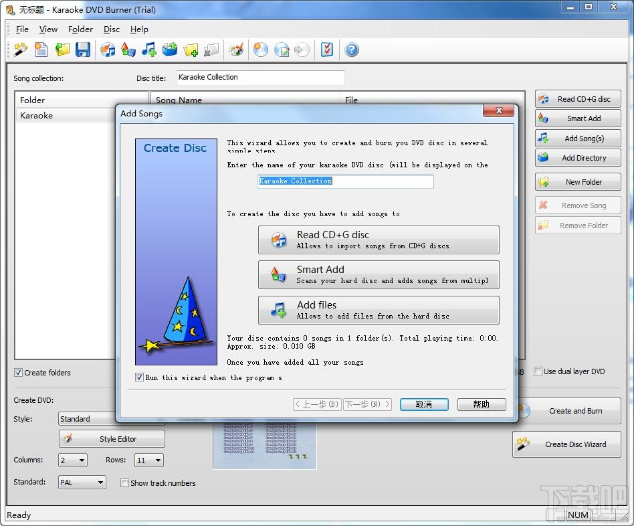
Task: Toggle the Create folders checkbox
Action: pyautogui.click(x=18, y=373)
